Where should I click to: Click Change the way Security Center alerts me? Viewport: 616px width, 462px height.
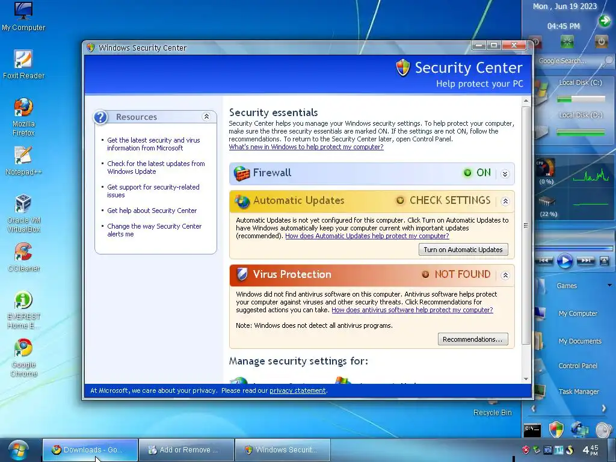(154, 230)
